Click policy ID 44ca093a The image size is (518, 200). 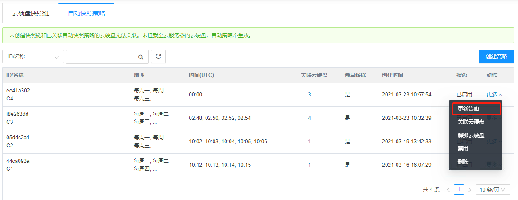click(x=18, y=161)
